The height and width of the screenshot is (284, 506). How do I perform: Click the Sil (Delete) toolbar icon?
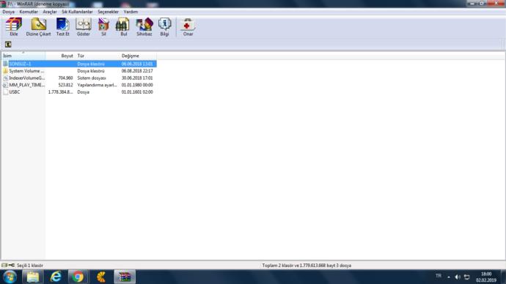pos(103,24)
